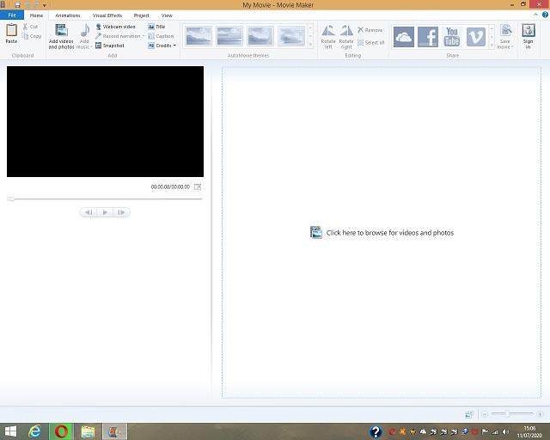Toggle thumbnail size view icon in status bar

point(468,414)
